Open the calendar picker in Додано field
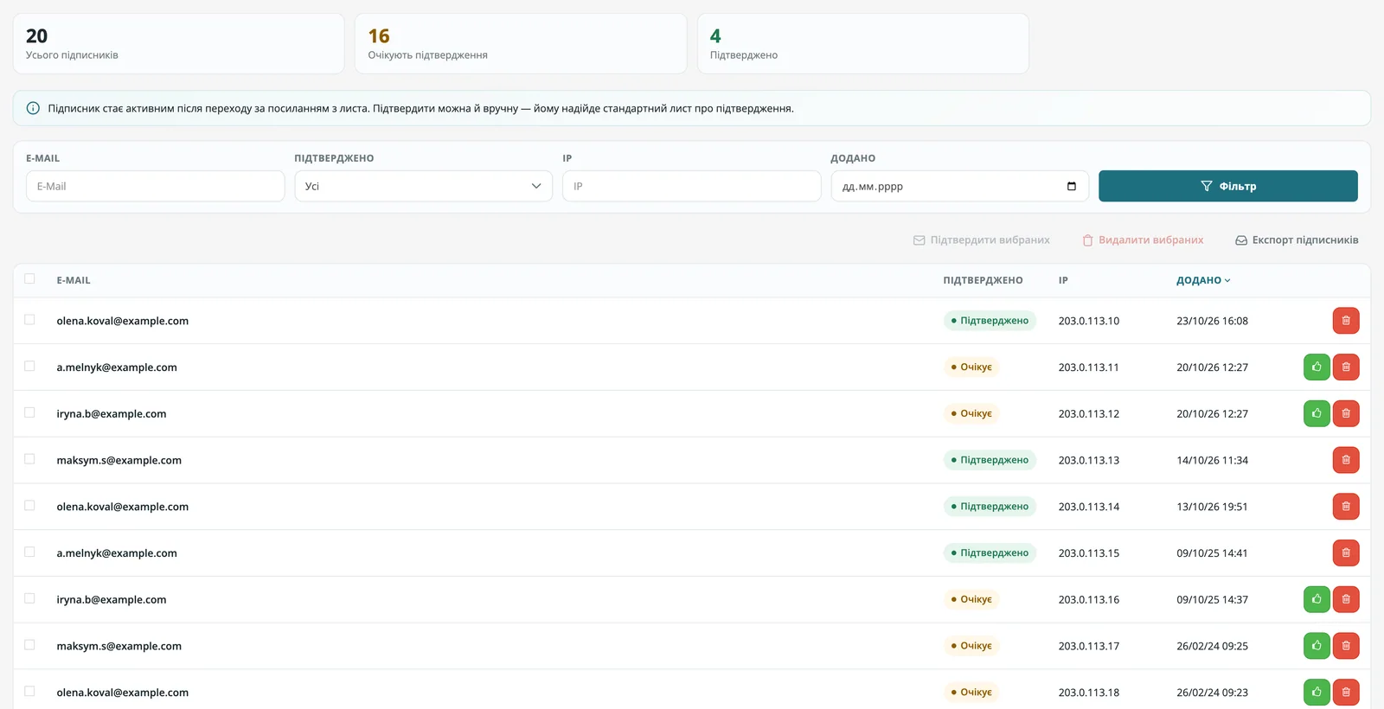The image size is (1384, 709). pos(1072,187)
